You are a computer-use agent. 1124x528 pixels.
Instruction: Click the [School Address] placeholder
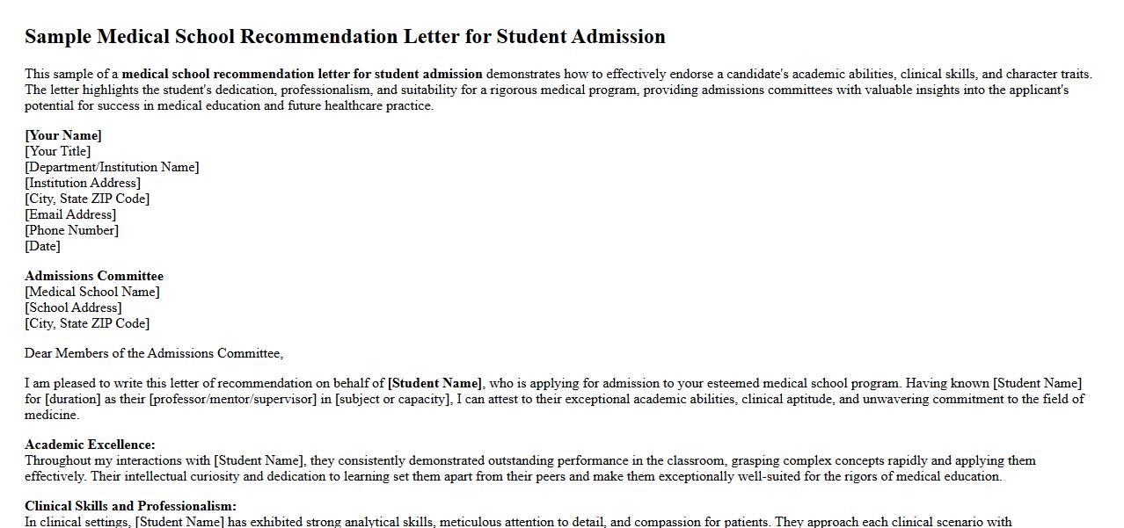[73, 307]
